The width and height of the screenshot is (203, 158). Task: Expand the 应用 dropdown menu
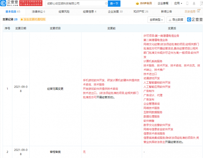[x=178, y=3]
